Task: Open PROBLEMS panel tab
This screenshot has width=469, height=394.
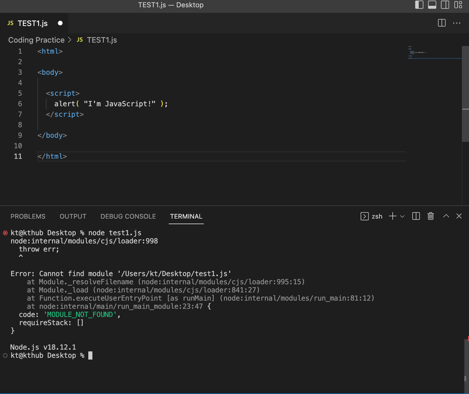Action: point(28,216)
